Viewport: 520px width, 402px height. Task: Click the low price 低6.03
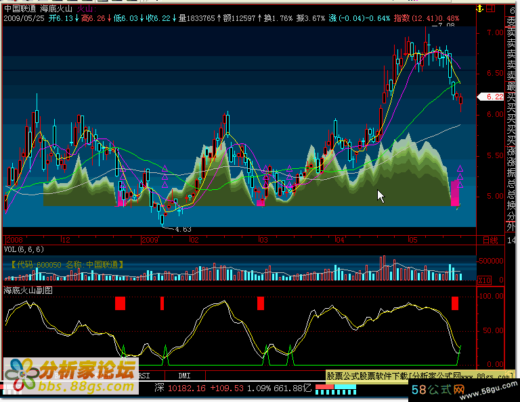click(126, 18)
